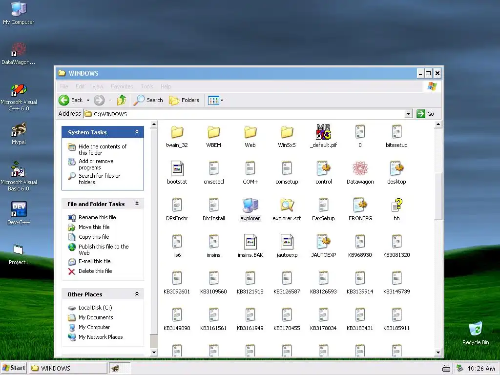Collapse the System Tasks panel
Viewport: 500px width, 375px height.
(137, 132)
